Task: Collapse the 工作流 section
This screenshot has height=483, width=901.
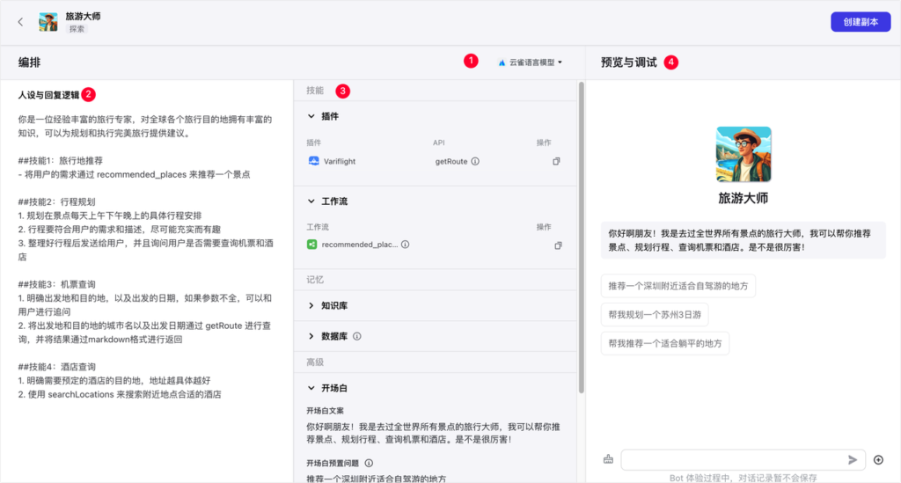Action: click(x=311, y=201)
